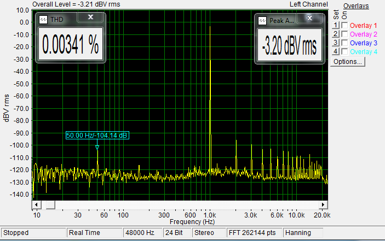Screen dimensions: 385x241
Task: Click the 20.0k frequency axis tick label
Action: pyautogui.click(x=322, y=215)
